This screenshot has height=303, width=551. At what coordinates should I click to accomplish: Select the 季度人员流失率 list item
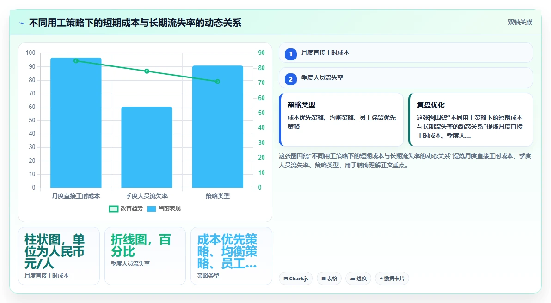(406, 78)
